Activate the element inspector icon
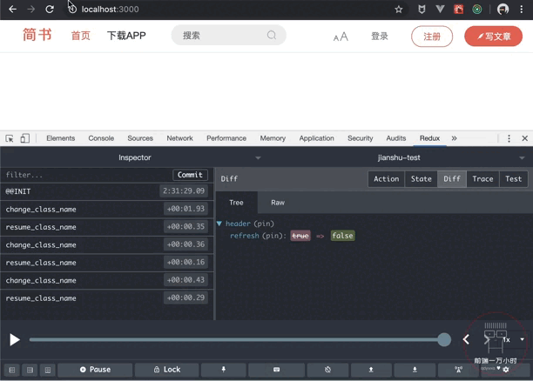The width and height of the screenshot is (533, 381). (x=10, y=138)
